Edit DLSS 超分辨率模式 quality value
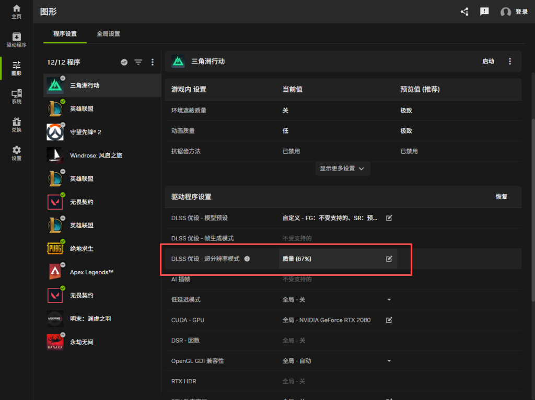Screen dimensions: 535x400 pyautogui.click(x=389, y=259)
